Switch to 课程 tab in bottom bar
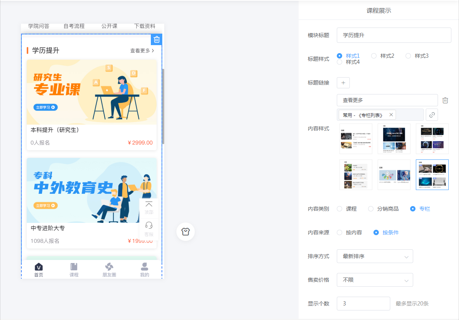 tap(74, 270)
